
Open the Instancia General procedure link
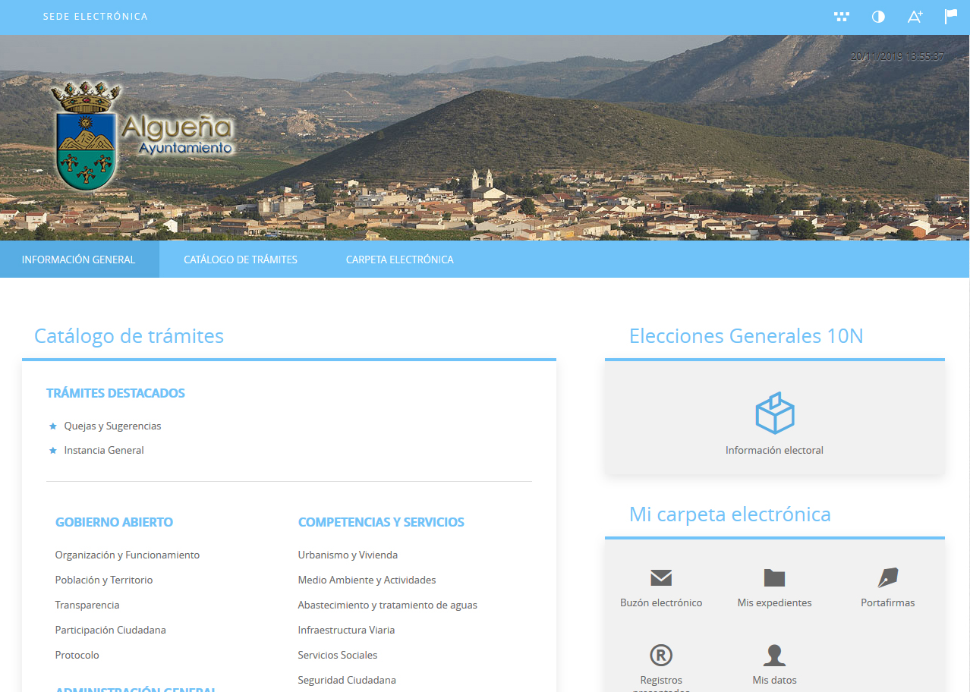pyautogui.click(x=104, y=450)
